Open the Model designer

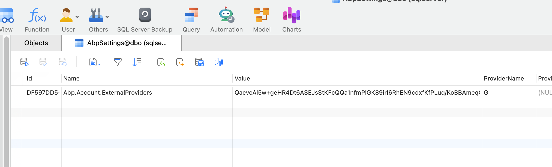pos(262,15)
